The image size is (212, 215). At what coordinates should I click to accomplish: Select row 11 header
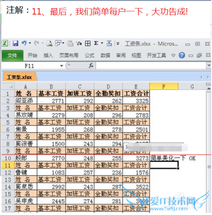(8, 165)
